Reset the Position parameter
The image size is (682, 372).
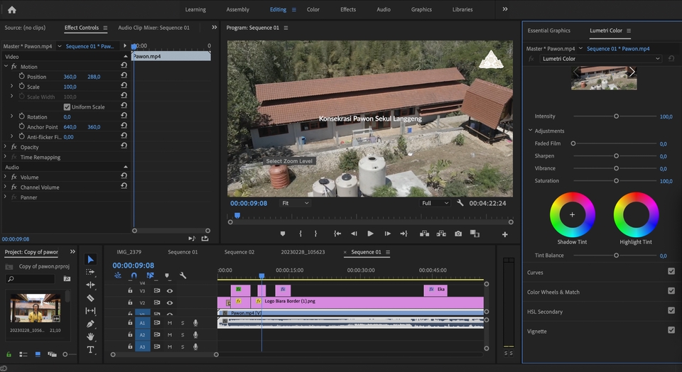point(124,77)
